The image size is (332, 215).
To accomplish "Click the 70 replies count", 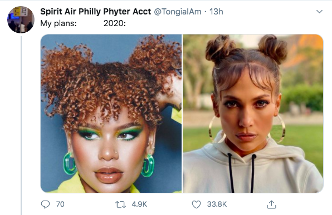I will pyautogui.click(x=60, y=204).
